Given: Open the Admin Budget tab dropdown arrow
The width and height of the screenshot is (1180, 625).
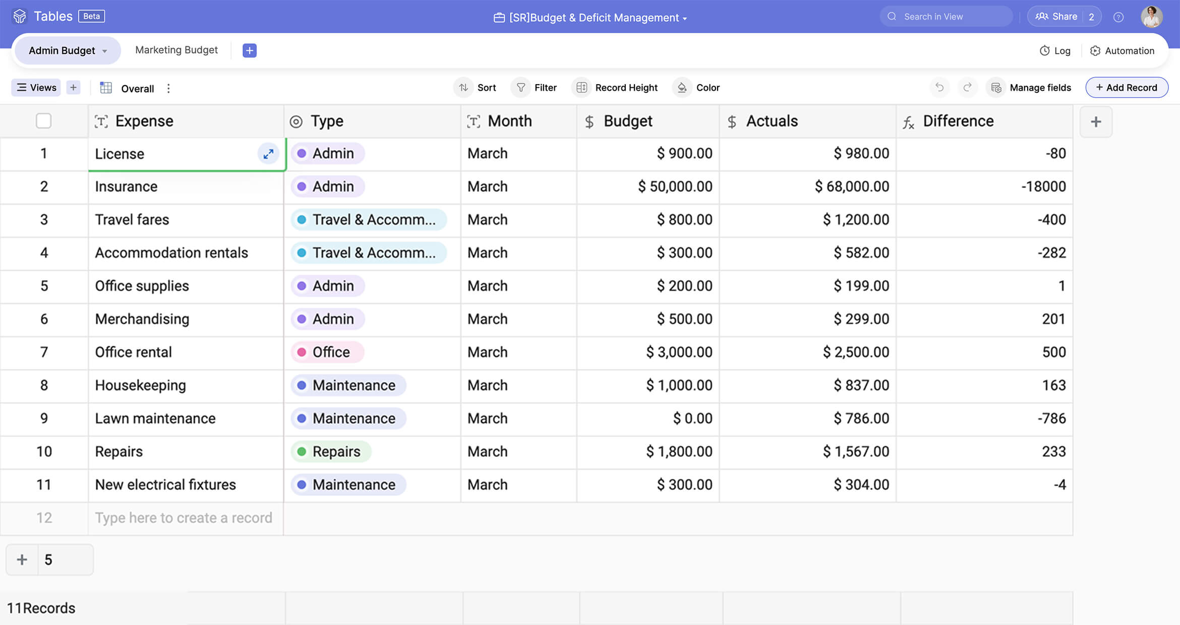Looking at the screenshot, I should [x=105, y=51].
